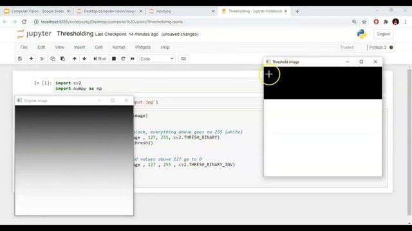Restart the kernel icon
This screenshot has width=412, height=231.
click(123, 58)
